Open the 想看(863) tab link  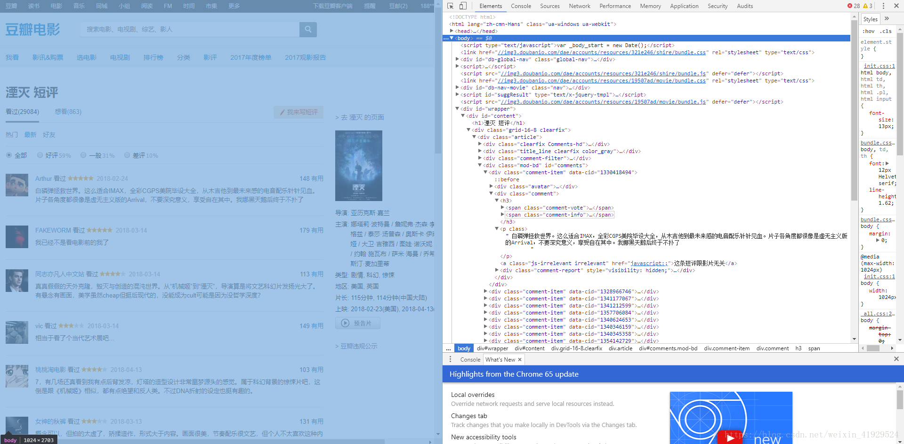click(68, 112)
